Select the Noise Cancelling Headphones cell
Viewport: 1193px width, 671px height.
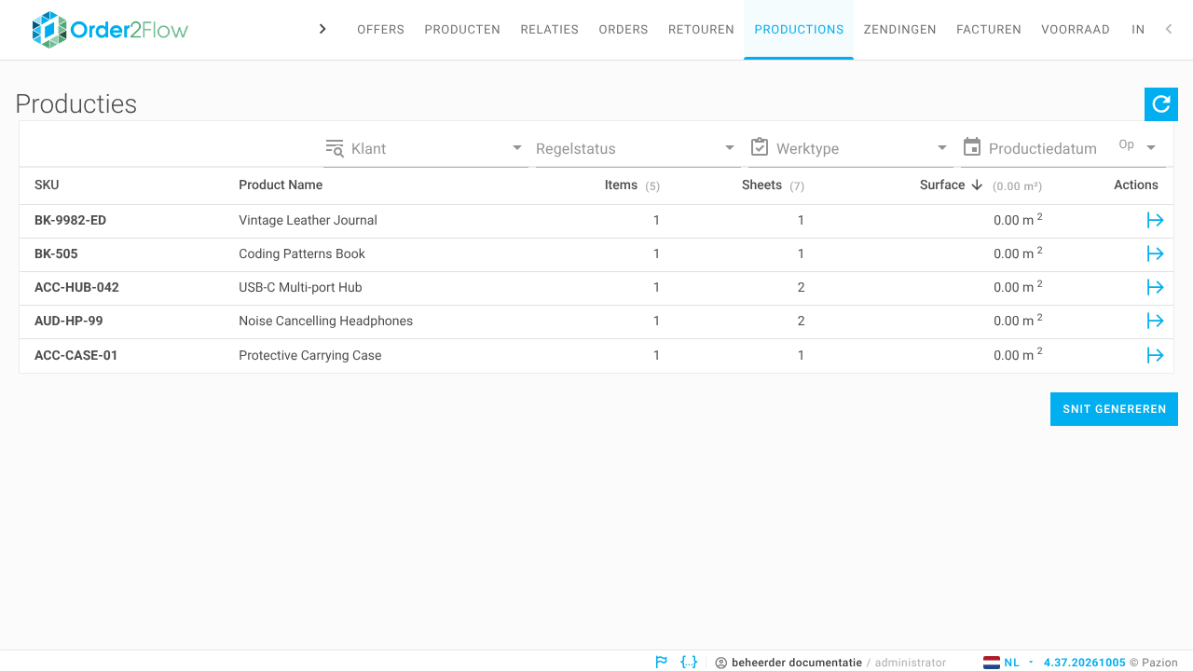pos(325,321)
